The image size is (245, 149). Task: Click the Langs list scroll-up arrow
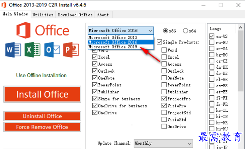click(240, 27)
